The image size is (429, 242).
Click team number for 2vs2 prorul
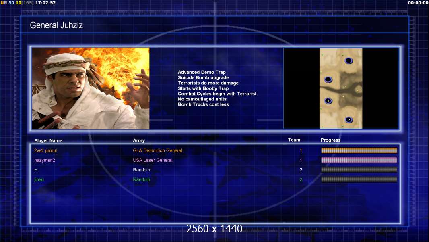(x=301, y=150)
